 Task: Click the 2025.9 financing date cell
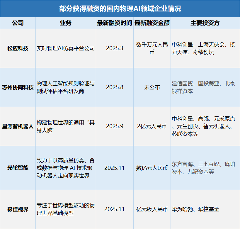click(x=114, y=126)
